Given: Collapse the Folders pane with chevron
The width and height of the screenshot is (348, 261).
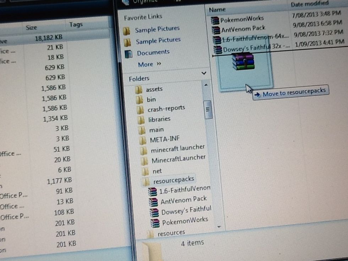Looking at the screenshot, I should [204, 73].
